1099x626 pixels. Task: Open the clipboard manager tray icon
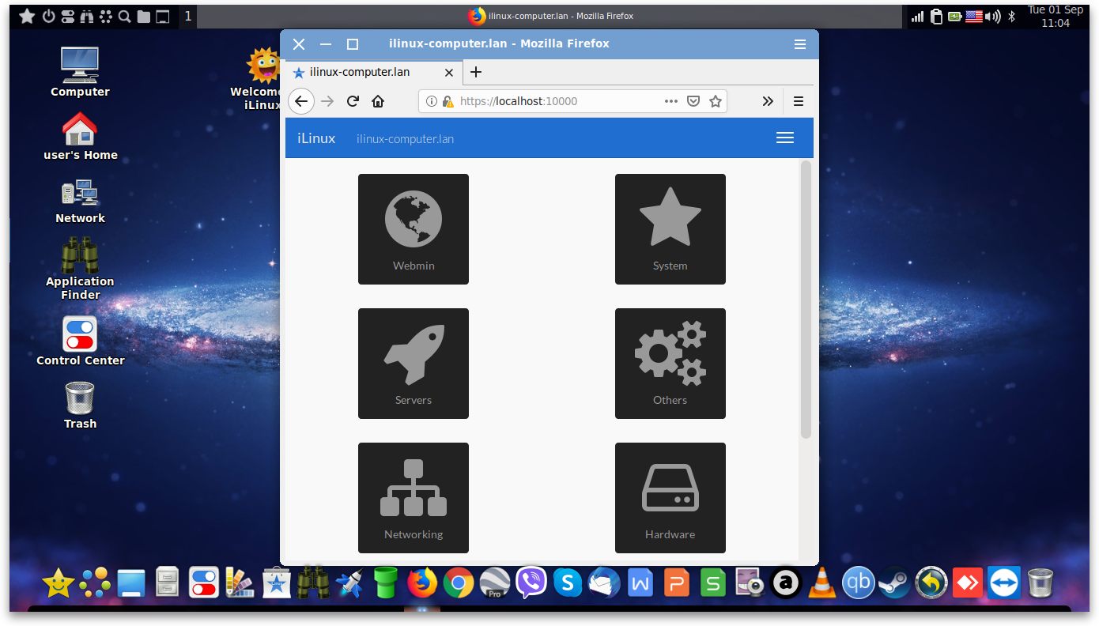point(937,17)
